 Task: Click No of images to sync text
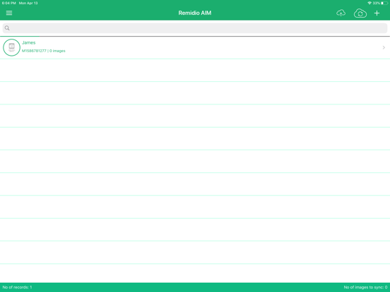365,287
